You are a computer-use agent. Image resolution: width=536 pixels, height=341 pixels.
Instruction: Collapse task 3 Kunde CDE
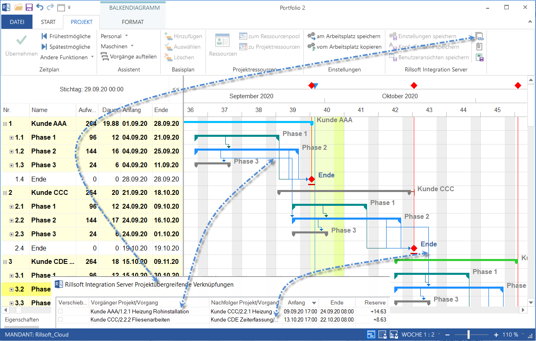click(x=5, y=262)
